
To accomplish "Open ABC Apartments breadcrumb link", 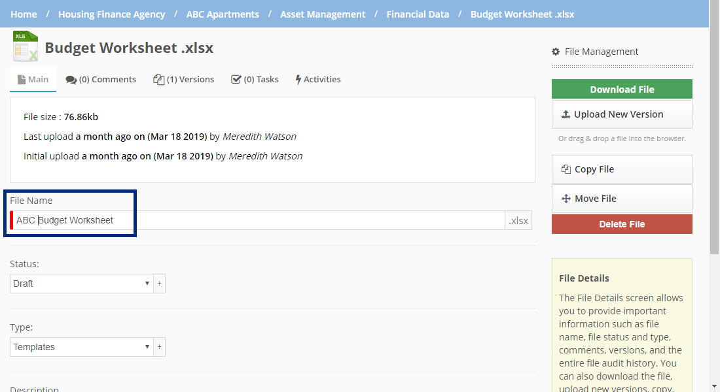I will pyautogui.click(x=223, y=14).
